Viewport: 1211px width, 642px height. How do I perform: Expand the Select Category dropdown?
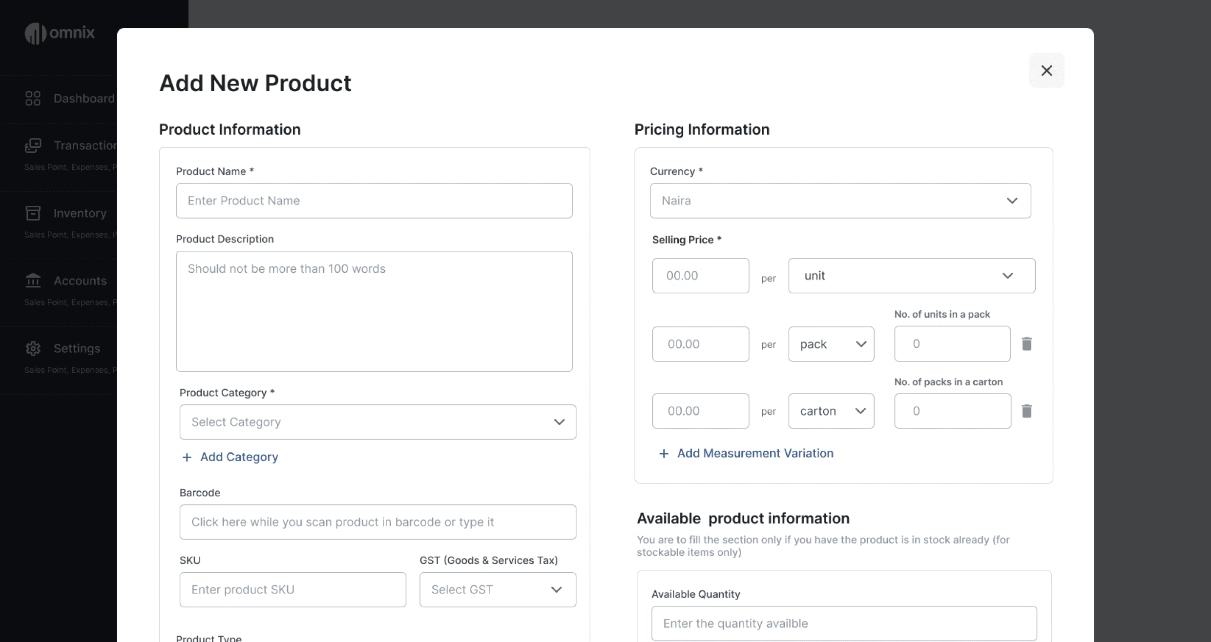[377, 422]
